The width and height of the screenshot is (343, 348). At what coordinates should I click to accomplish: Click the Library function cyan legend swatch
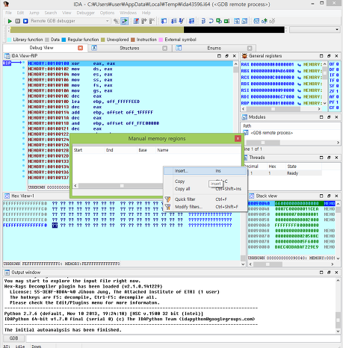9,40
